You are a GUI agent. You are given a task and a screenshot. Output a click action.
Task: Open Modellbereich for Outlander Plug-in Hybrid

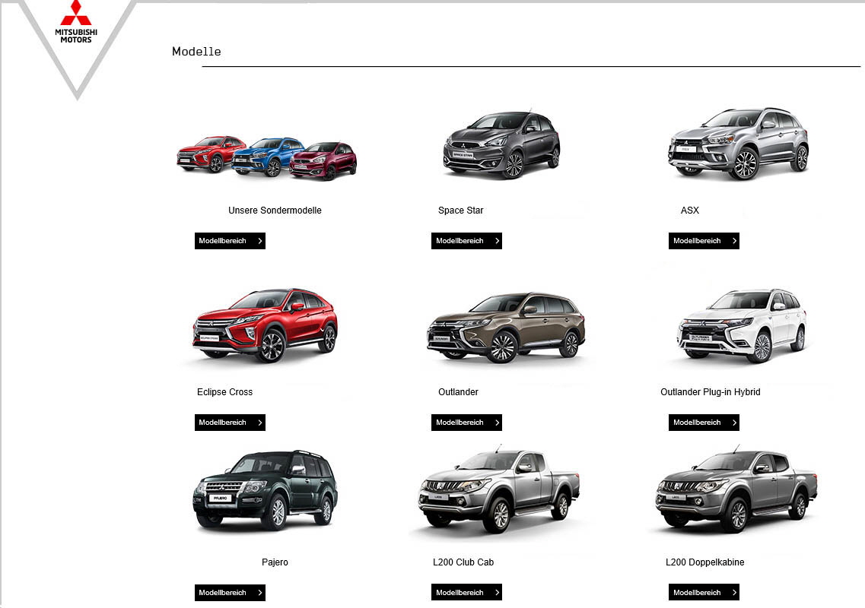click(704, 423)
